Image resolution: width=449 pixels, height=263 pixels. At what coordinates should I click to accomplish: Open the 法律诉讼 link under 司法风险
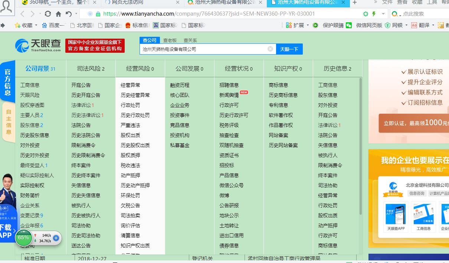coord(83,105)
